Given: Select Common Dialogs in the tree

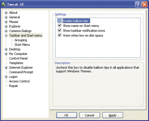Looking at the screenshot, I should (20, 31).
